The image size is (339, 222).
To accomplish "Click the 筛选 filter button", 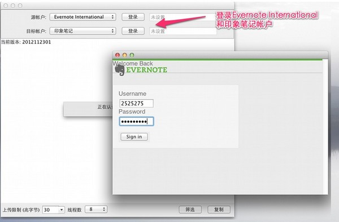I will point(190,209).
